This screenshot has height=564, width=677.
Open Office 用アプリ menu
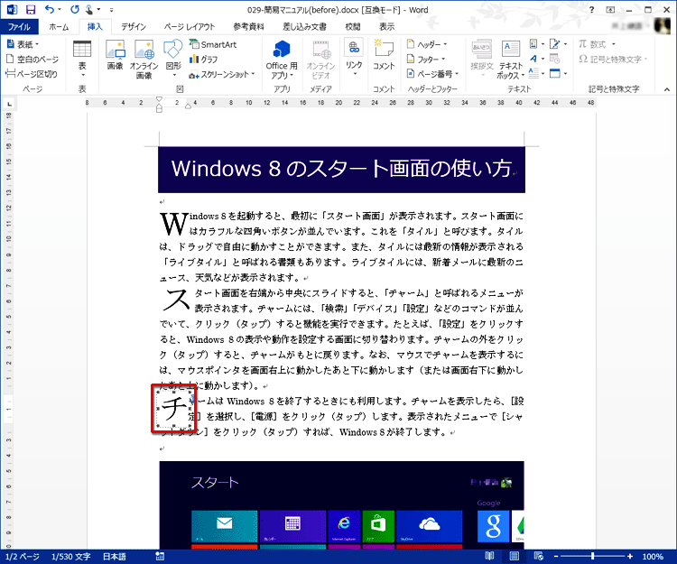point(282,60)
